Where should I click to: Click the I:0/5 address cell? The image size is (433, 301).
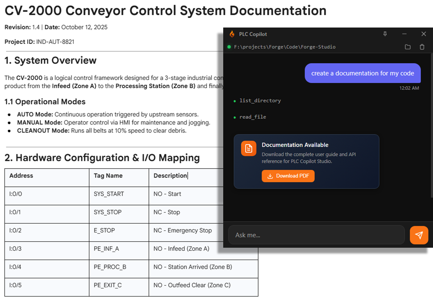tap(16, 285)
